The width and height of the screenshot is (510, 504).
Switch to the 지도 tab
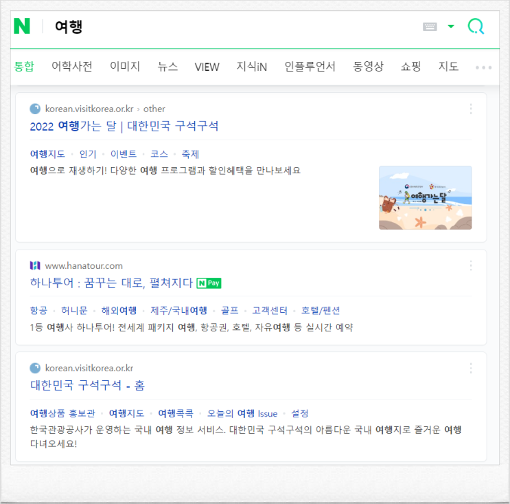tap(448, 67)
